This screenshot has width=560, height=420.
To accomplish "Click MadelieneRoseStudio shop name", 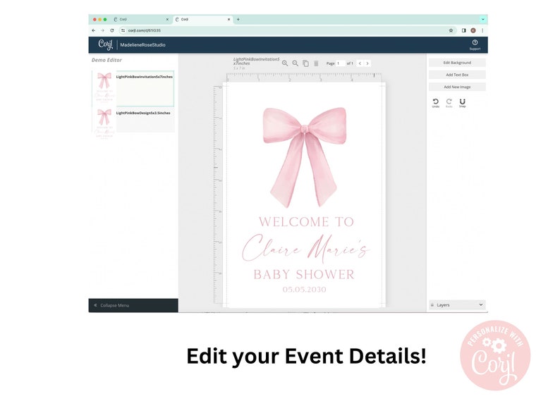I will click(x=142, y=45).
